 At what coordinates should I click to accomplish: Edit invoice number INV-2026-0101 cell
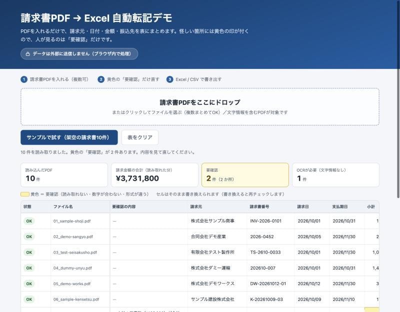coord(270,221)
